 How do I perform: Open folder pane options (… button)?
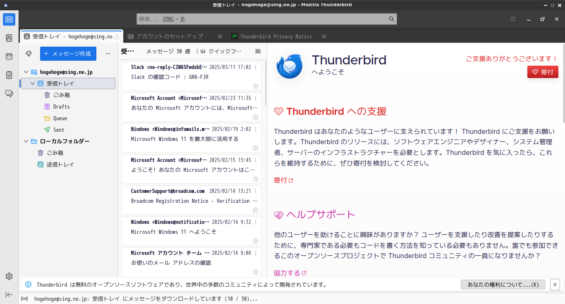click(108, 54)
